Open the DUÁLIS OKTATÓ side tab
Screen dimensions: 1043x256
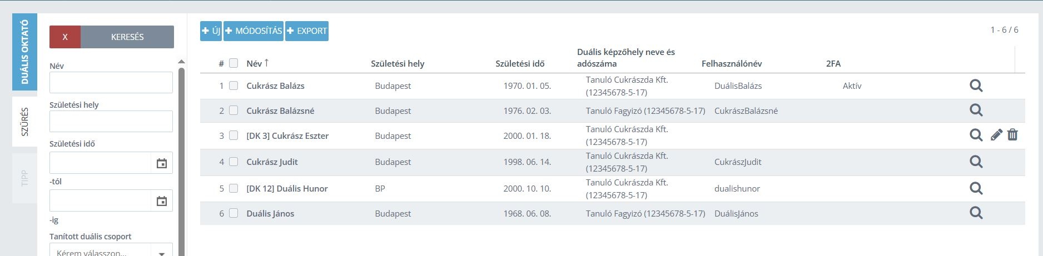coord(24,52)
